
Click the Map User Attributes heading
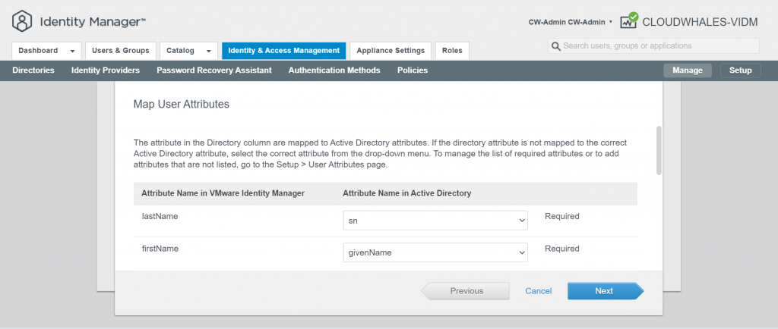pyautogui.click(x=182, y=105)
